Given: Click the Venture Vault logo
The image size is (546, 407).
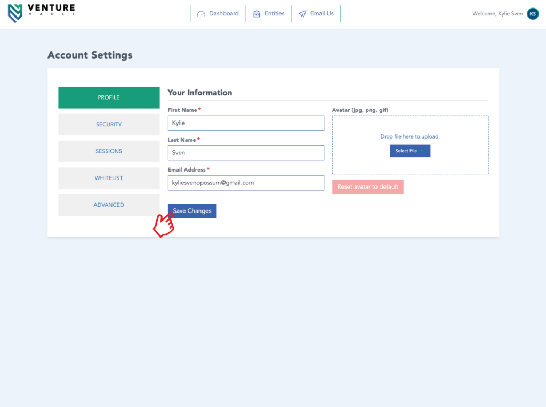Looking at the screenshot, I should pyautogui.click(x=41, y=13).
